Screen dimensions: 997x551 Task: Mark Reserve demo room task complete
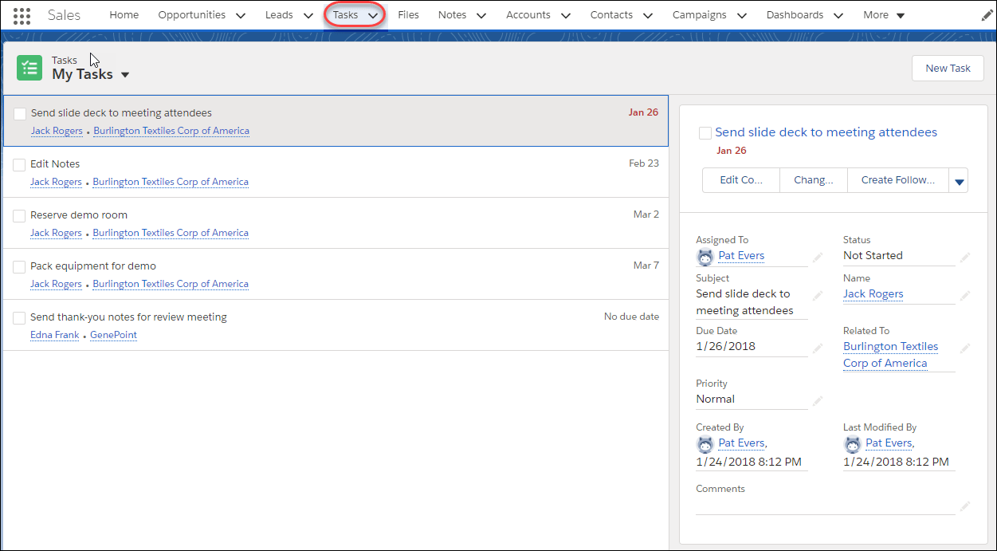tap(19, 215)
